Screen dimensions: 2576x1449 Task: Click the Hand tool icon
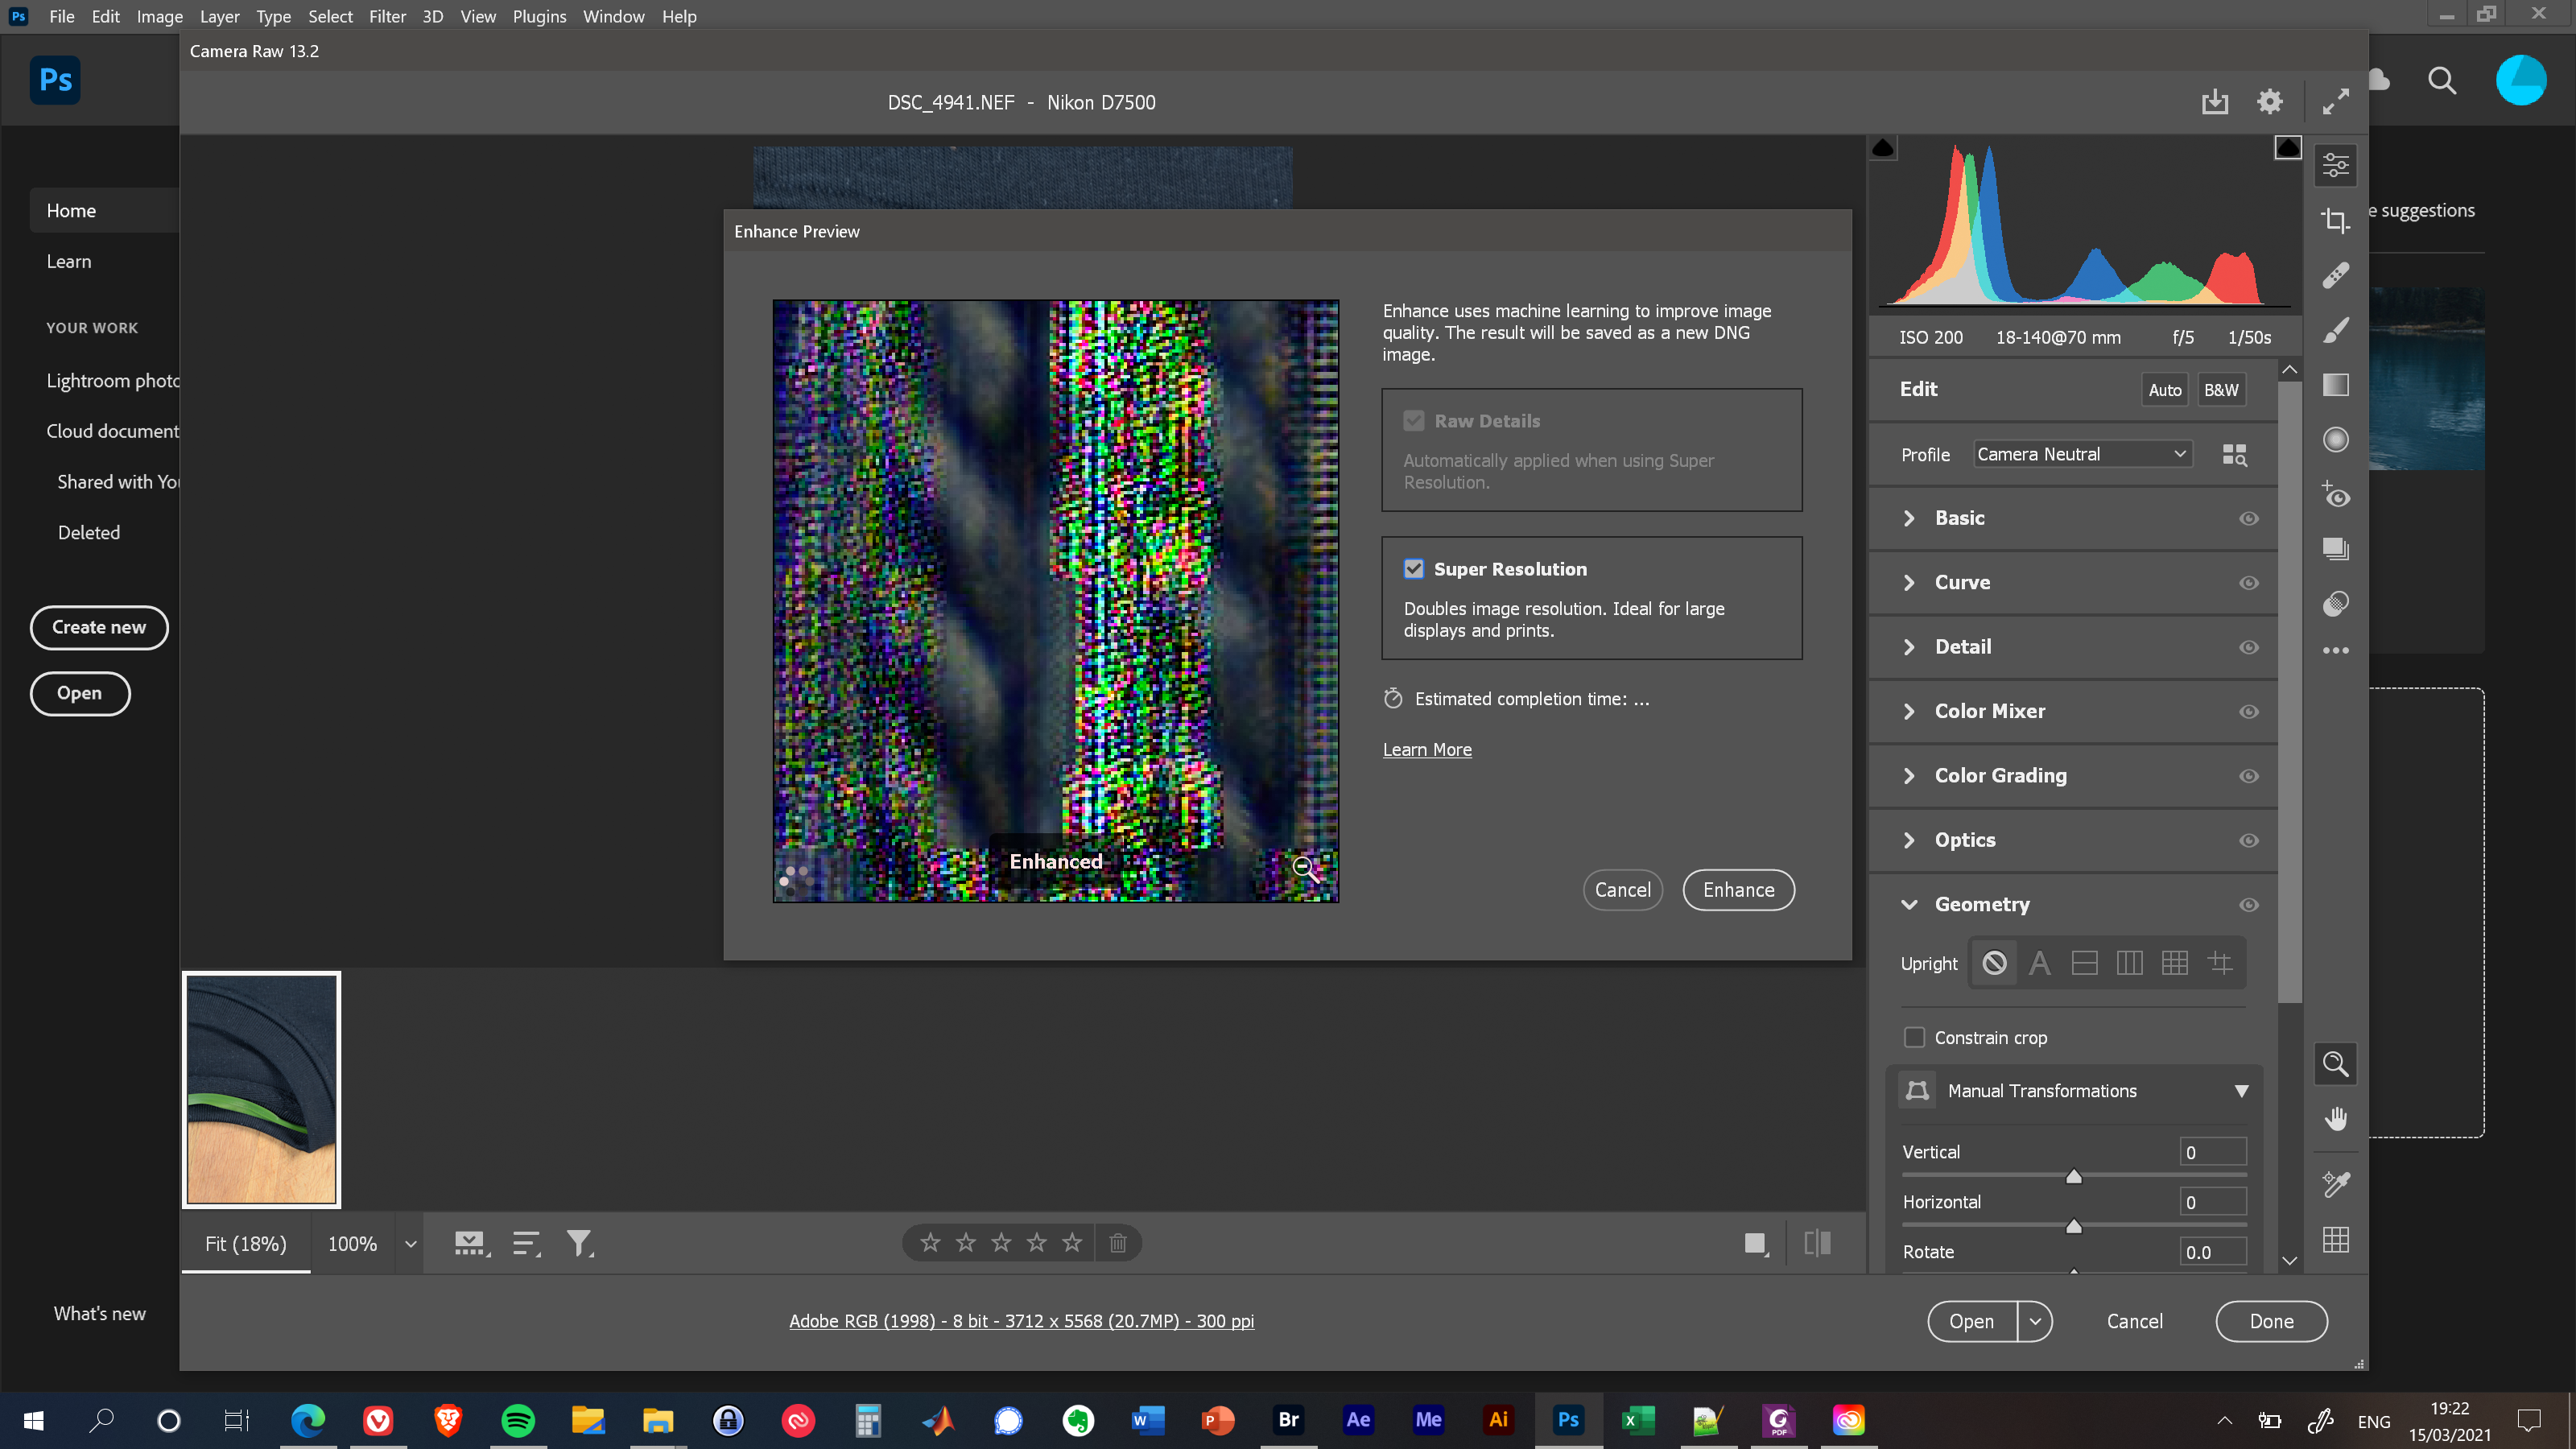2335,1118
